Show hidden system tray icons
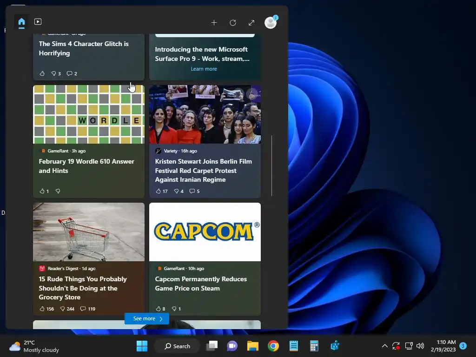476x357 pixels. [x=384, y=346]
